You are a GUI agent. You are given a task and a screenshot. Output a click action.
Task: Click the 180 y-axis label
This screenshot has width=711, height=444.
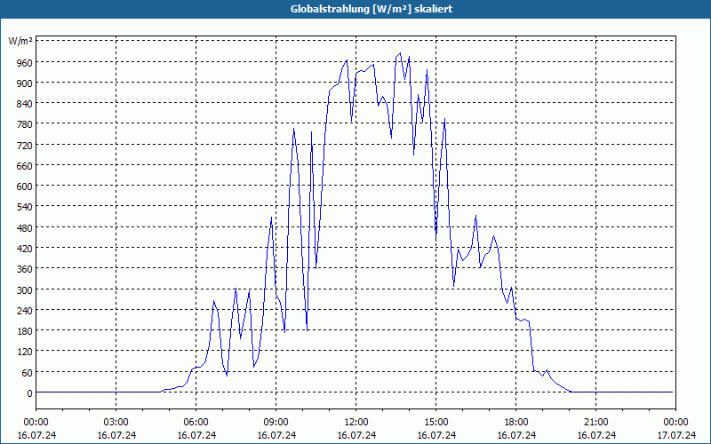tap(25, 331)
